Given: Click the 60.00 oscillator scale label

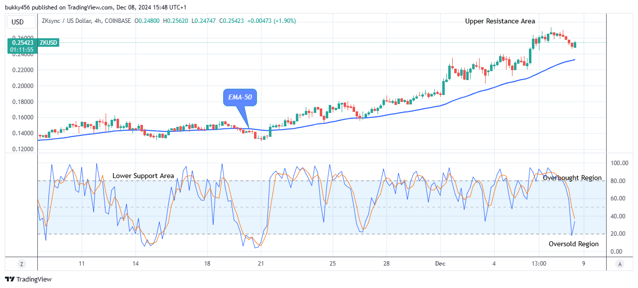Looking at the screenshot, I should tap(618, 198).
